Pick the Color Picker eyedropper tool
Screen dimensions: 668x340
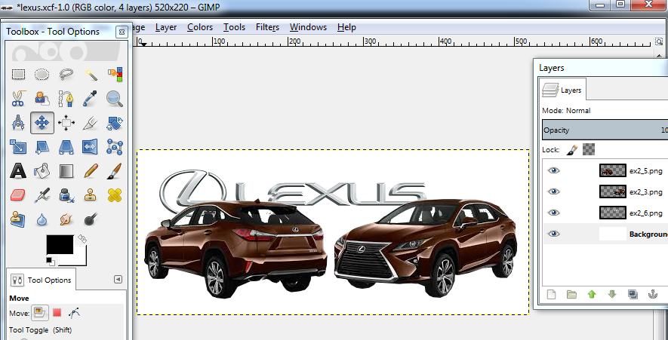point(91,99)
